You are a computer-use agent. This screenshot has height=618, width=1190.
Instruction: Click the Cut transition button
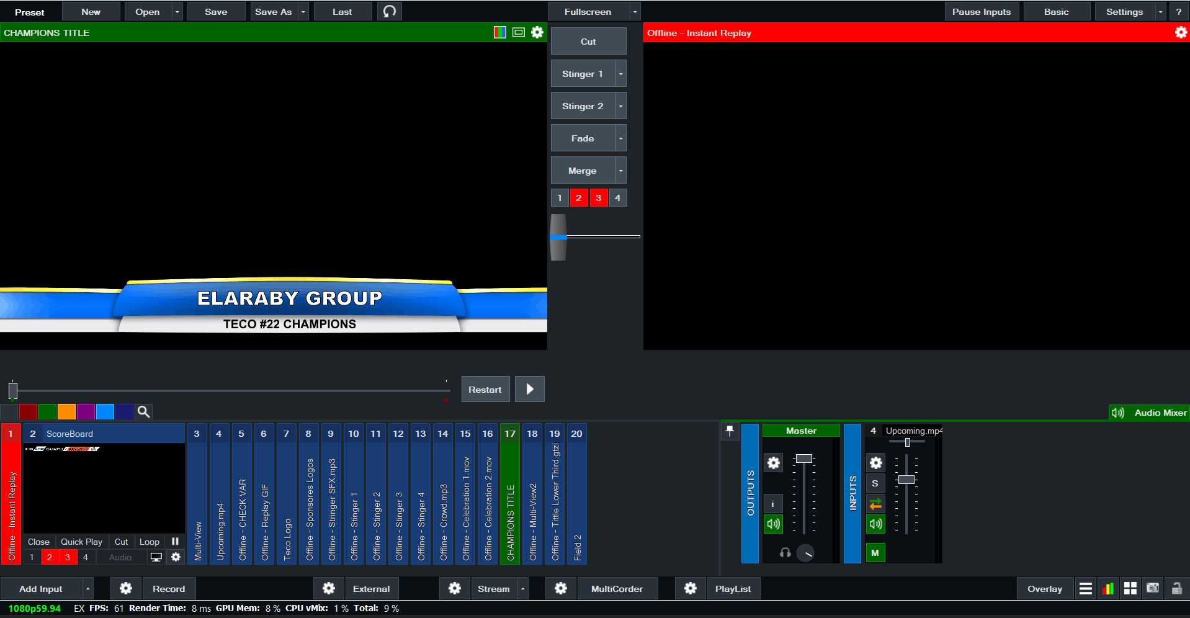(x=589, y=42)
